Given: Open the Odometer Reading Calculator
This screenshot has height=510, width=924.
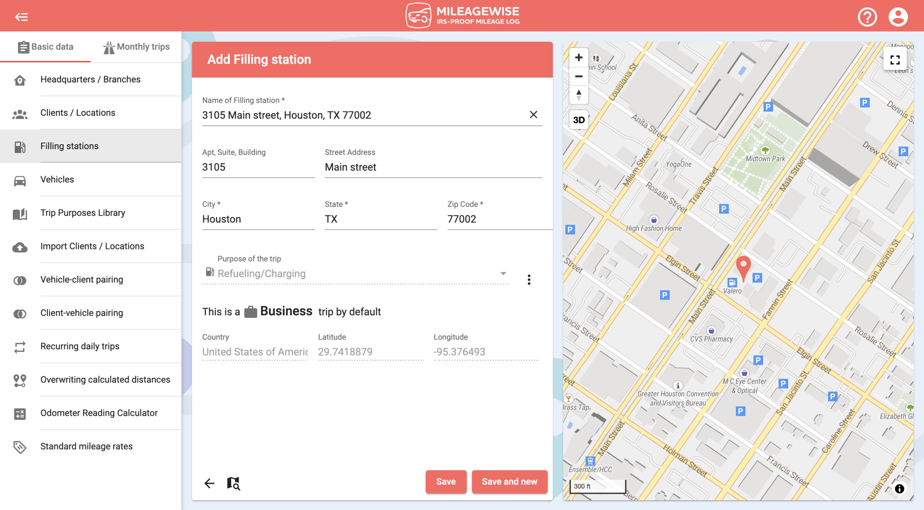Looking at the screenshot, I should 99,413.
